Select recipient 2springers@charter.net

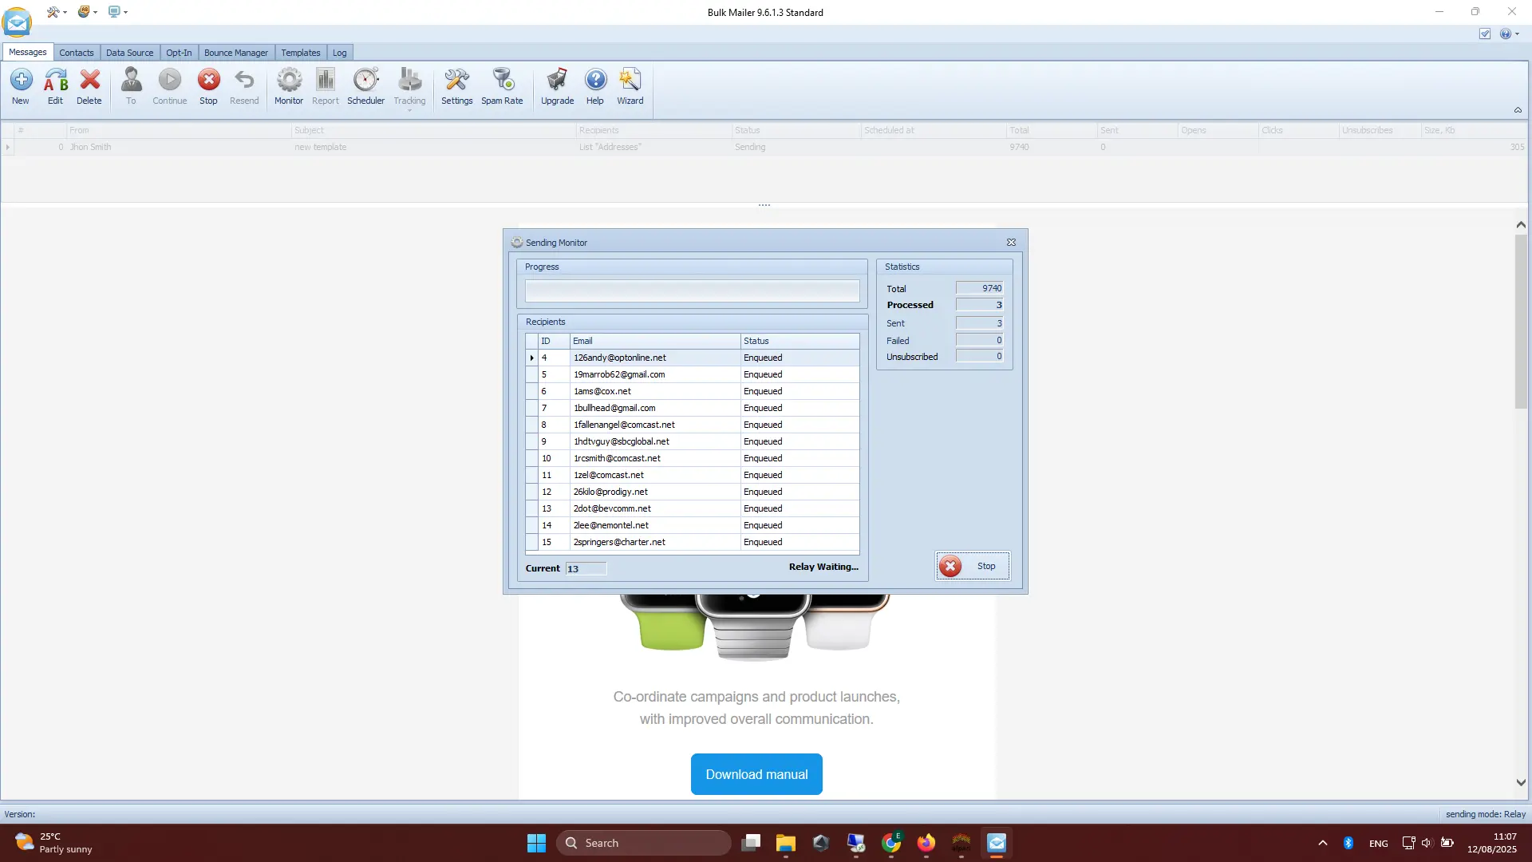(692, 542)
